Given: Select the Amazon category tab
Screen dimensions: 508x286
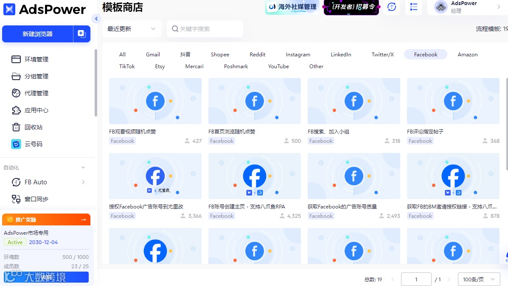Looking at the screenshot, I should click(468, 54).
